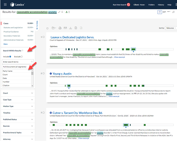177x141 pixels.
Task: Download selected results with the download icon
Action: pos(70,28)
